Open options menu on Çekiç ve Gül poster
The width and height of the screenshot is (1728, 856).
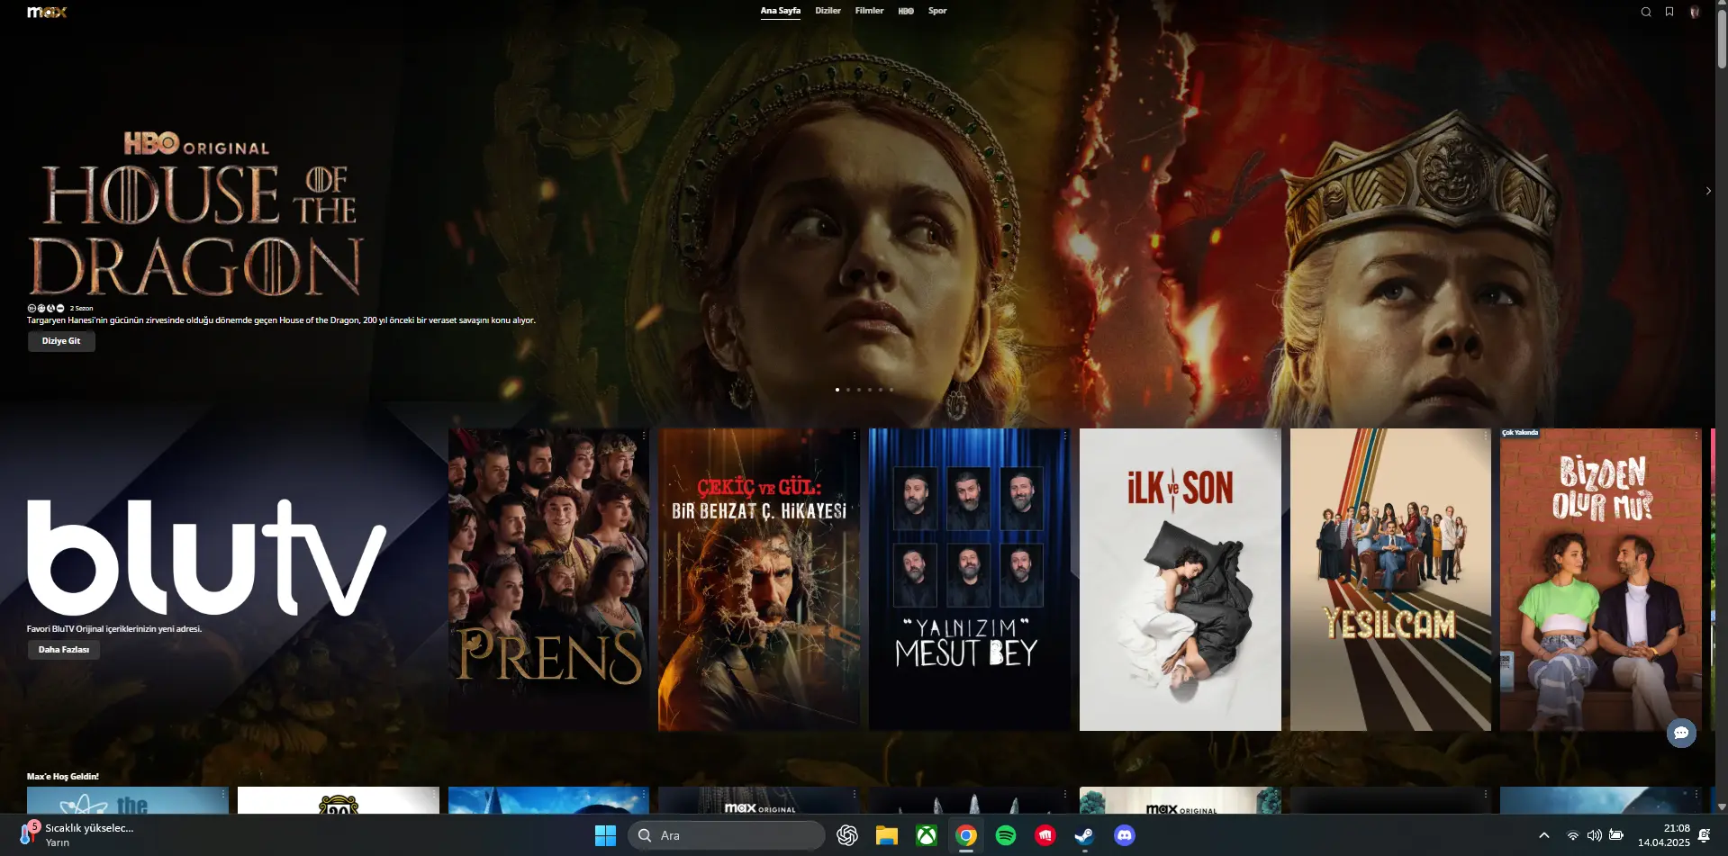pos(855,436)
